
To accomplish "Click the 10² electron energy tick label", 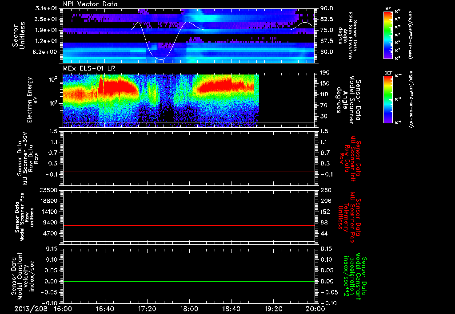I will [x=54, y=79].
